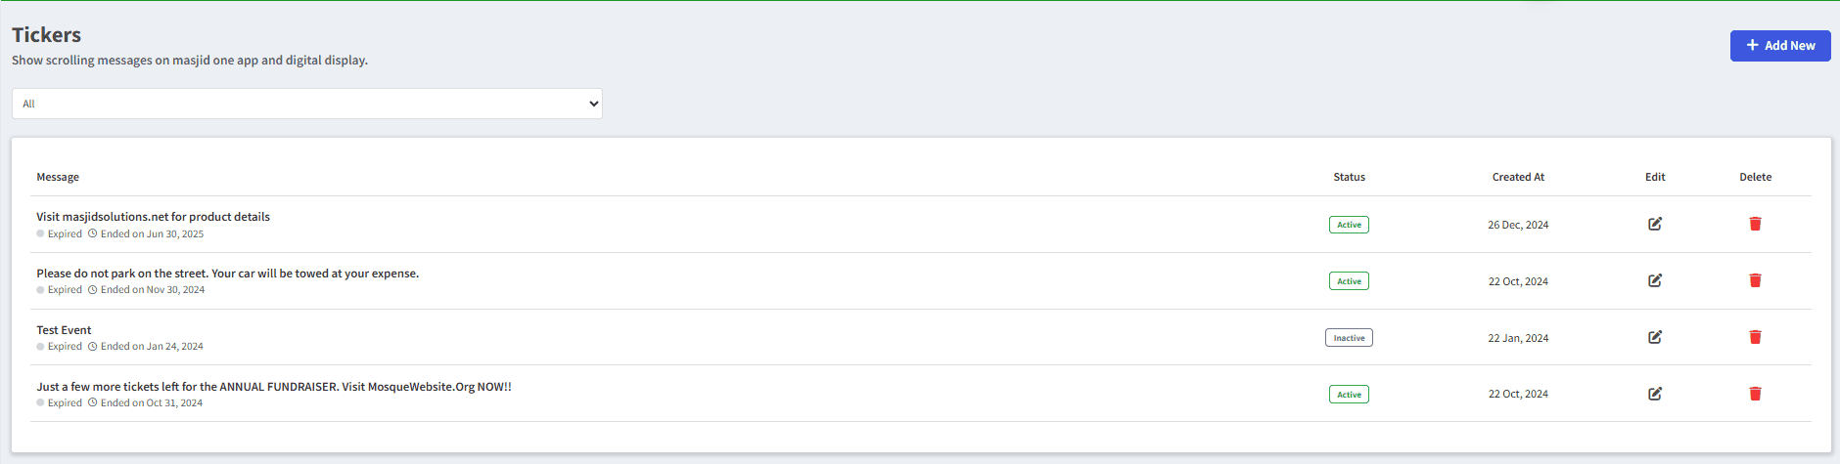Edit the street parking ticker
This screenshot has height=464, width=1840.
pyautogui.click(x=1655, y=280)
